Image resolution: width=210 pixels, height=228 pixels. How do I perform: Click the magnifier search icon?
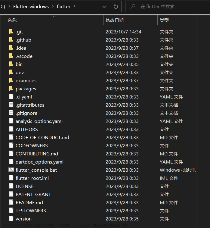pos(133,6)
